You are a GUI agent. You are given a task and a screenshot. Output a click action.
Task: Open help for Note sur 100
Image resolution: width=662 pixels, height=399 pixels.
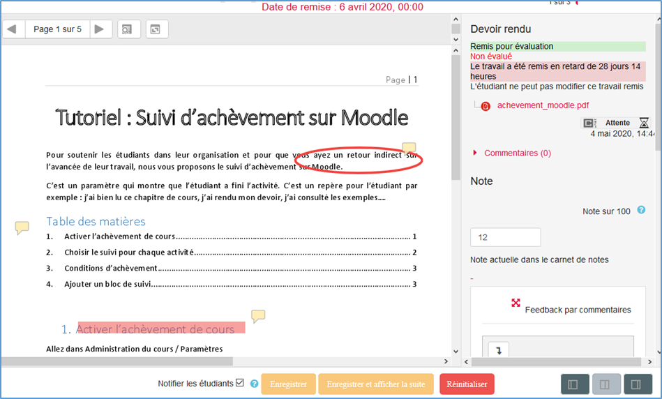tap(641, 210)
